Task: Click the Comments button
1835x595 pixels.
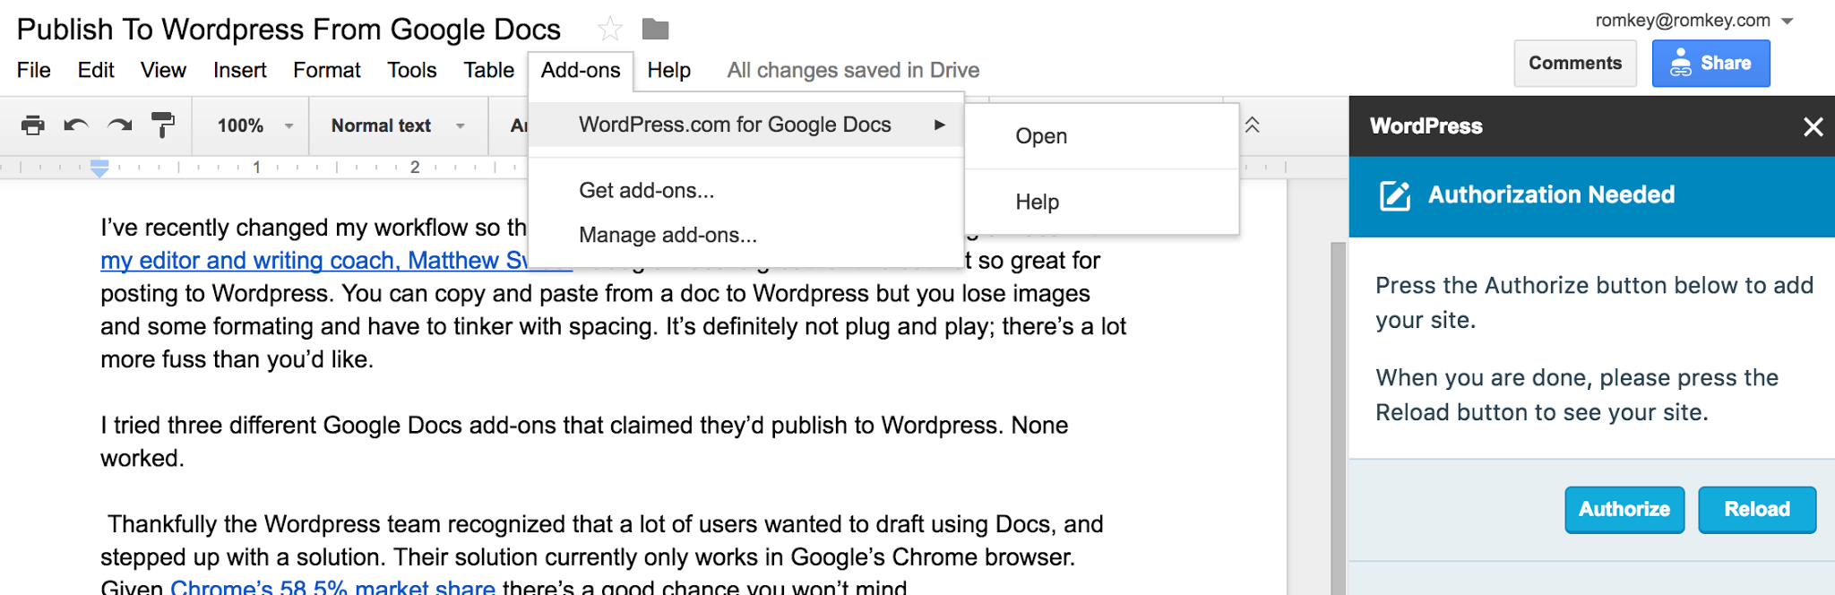Action: pyautogui.click(x=1575, y=64)
